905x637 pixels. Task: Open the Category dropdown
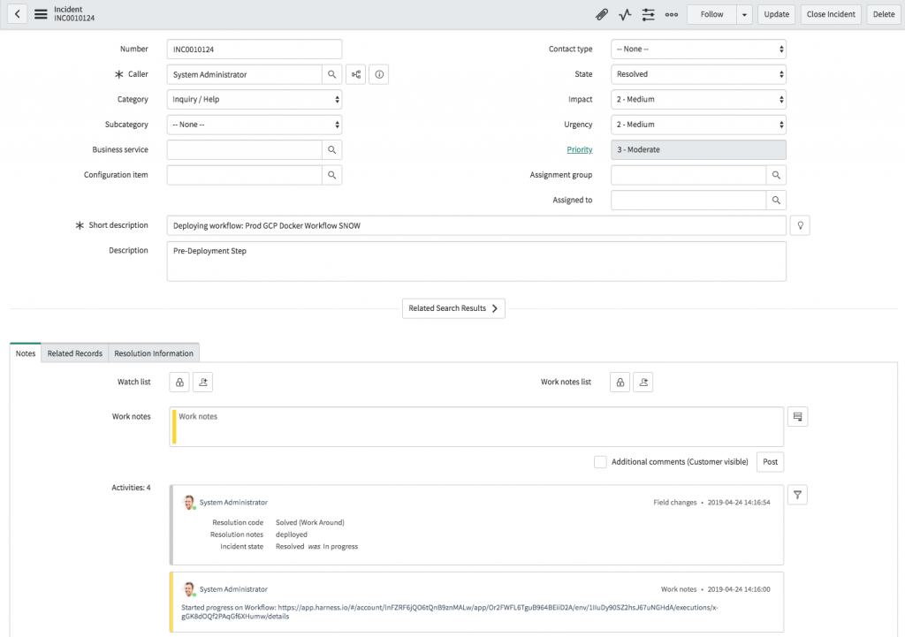(255, 99)
